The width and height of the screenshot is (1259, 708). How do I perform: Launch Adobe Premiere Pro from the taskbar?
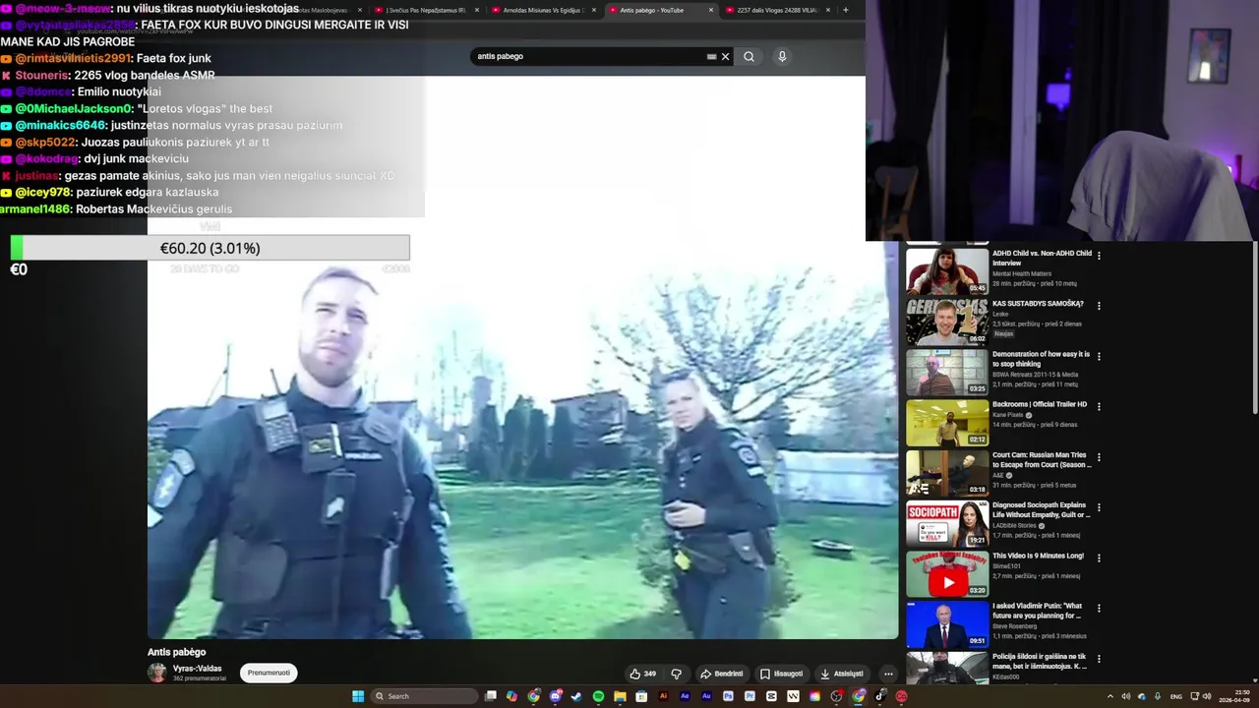click(749, 696)
